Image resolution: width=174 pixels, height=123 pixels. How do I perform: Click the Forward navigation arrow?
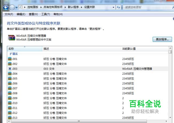click(x=12, y=8)
